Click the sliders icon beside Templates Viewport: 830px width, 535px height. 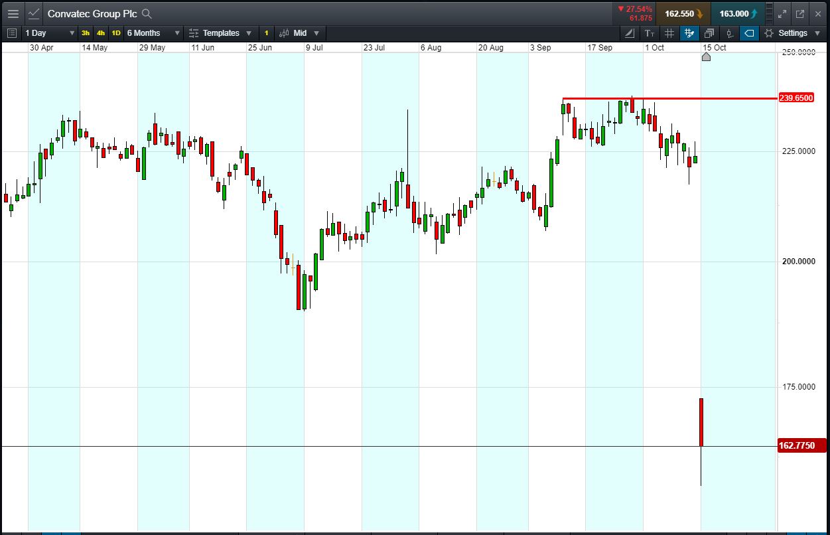tap(194, 33)
